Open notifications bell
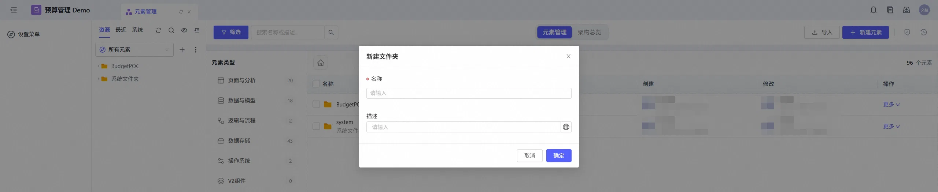The image size is (938, 192). 874,10
